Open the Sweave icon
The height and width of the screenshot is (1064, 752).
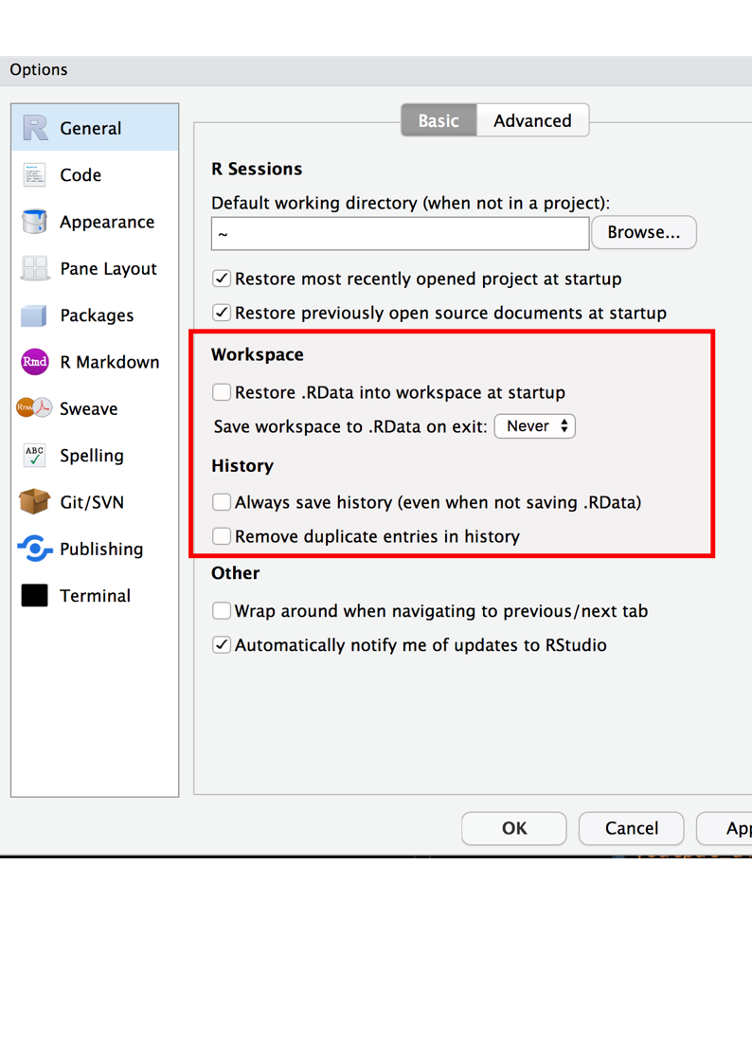[34, 407]
